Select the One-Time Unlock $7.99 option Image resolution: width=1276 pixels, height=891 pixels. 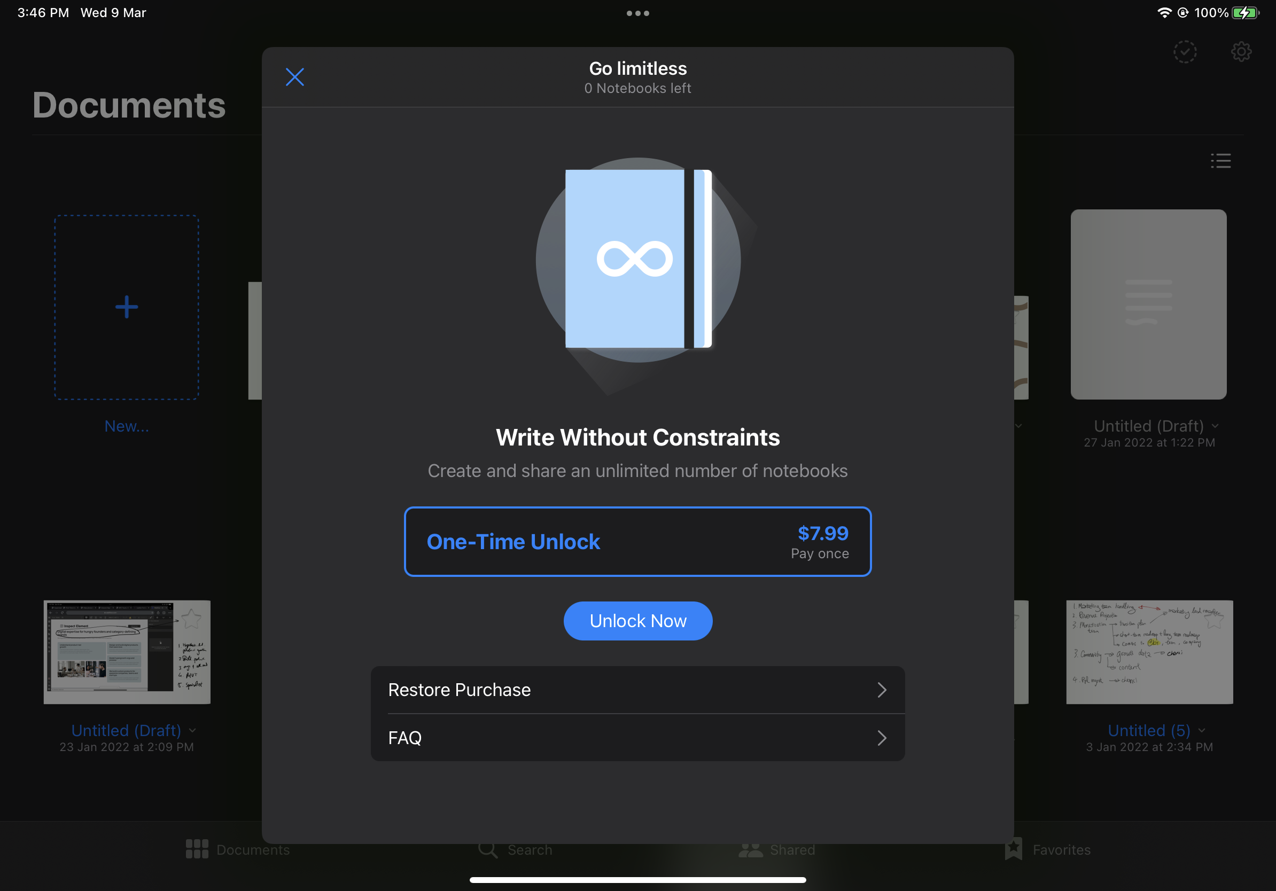click(637, 542)
